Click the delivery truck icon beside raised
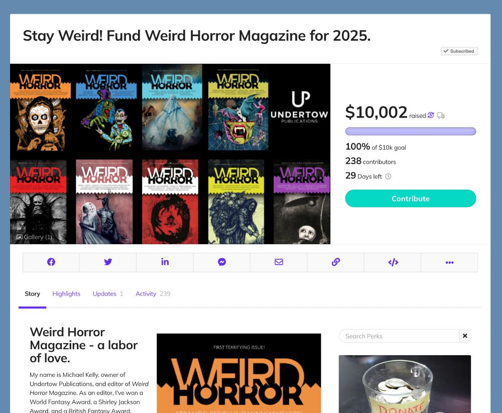This screenshot has width=502, height=413. 441,116
